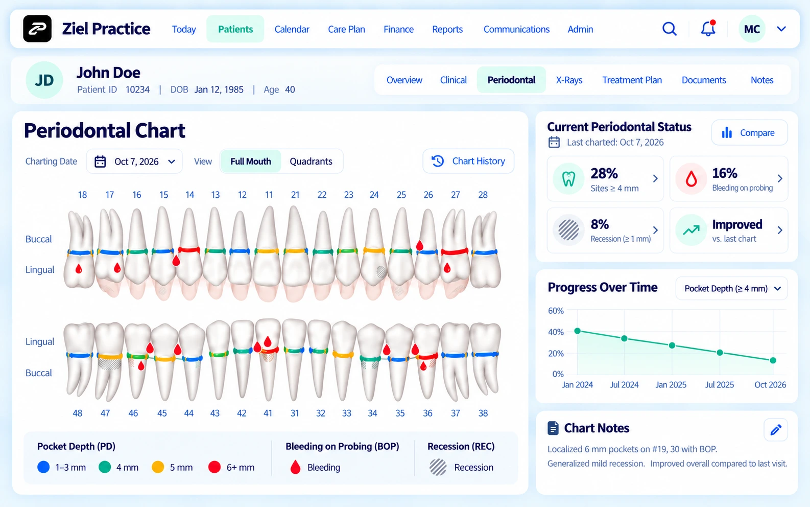Viewport: 810px width, 507px height.
Task: Click the striped recession icon beside 8%
Action: (568, 230)
